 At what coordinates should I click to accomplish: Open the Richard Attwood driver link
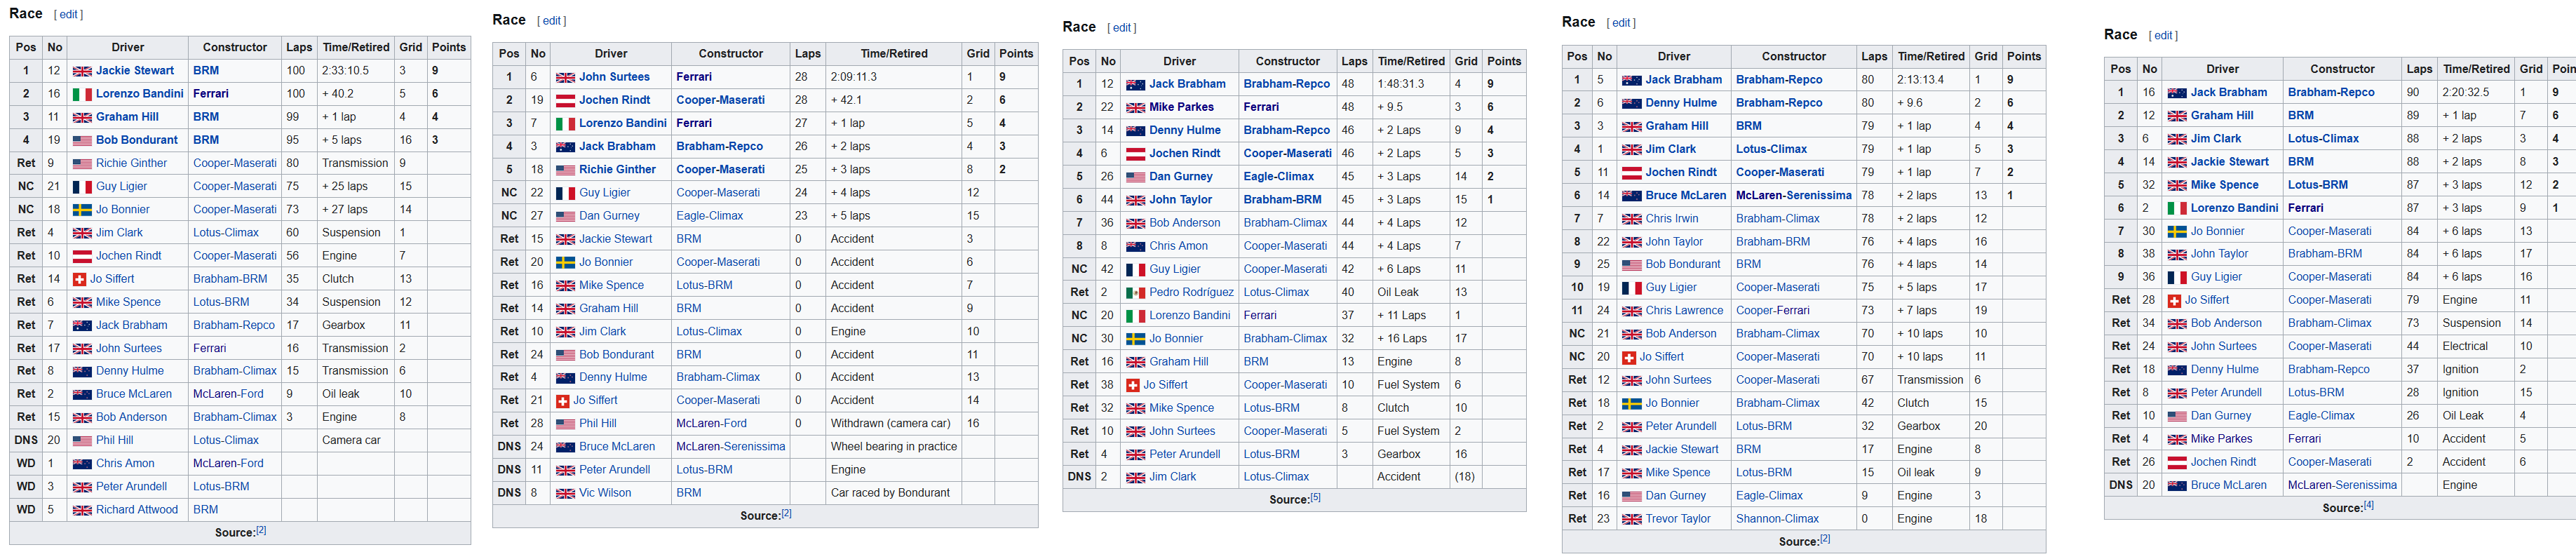click(137, 510)
